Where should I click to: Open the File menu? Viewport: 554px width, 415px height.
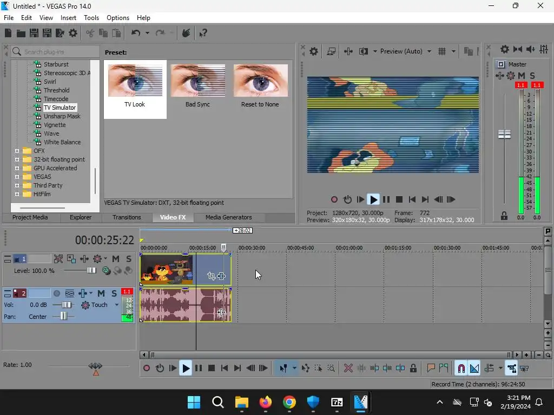coord(9,18)
